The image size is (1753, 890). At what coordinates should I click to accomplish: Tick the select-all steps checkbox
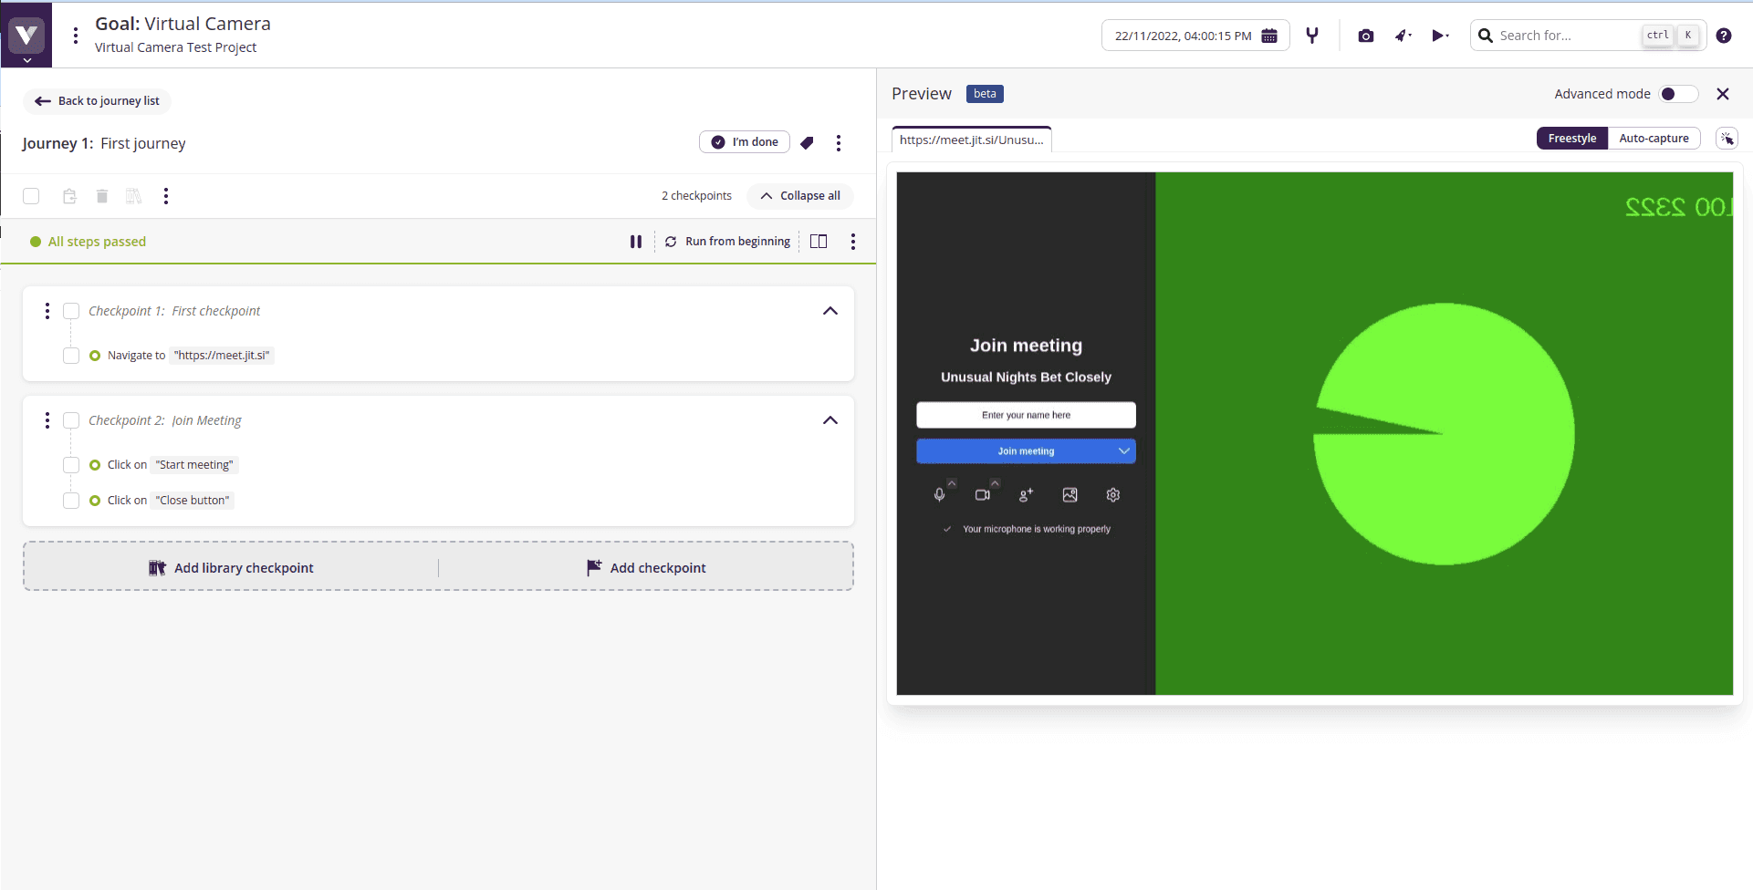click(31, 196)
